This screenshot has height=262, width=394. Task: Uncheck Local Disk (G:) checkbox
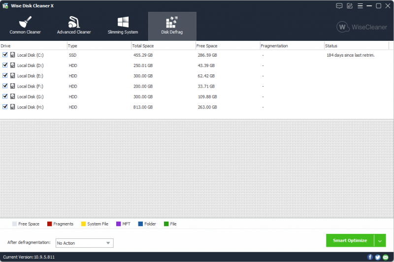pyautogui.click(x=5, y=96)
